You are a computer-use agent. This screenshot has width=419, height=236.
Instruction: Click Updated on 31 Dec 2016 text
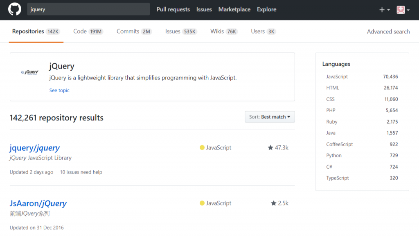pyautogui.click(x=36, y=228)
